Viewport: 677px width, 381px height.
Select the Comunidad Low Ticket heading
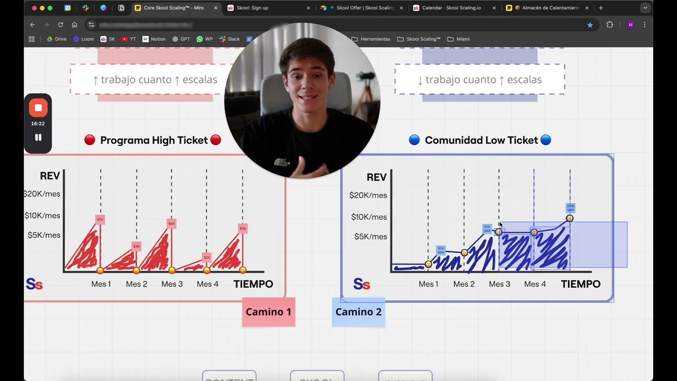coord(480,140)
